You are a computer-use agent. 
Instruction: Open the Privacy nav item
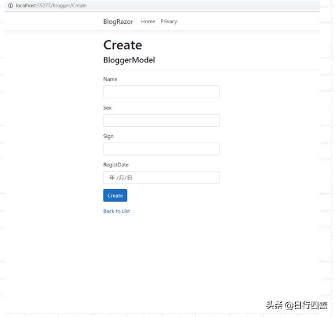[x=169, y=22]
